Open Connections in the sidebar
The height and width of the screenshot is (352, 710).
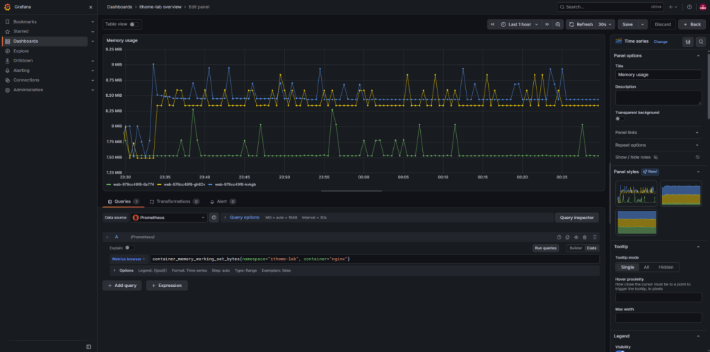pos(26,80)
